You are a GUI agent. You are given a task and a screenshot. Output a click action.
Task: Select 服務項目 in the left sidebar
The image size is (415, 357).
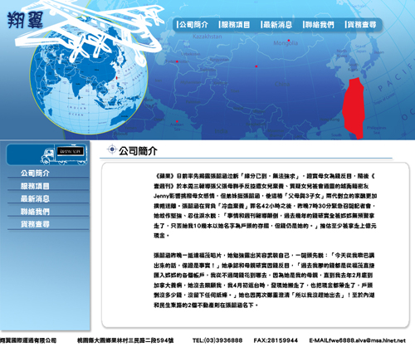point(35,186)
